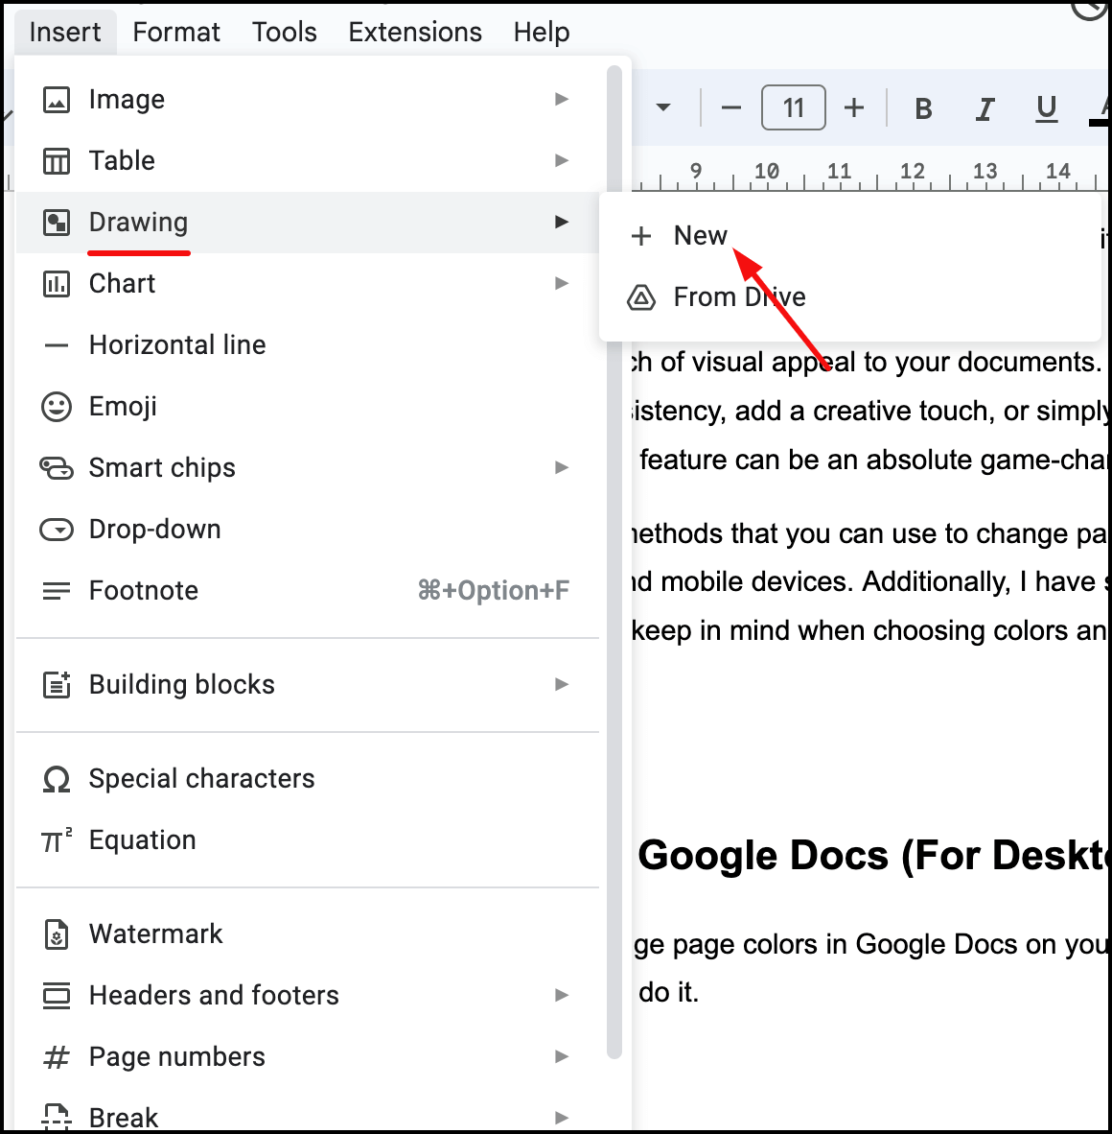Open the Format menu
This screenshot has height=1134, width=1112.
point(176,33)
